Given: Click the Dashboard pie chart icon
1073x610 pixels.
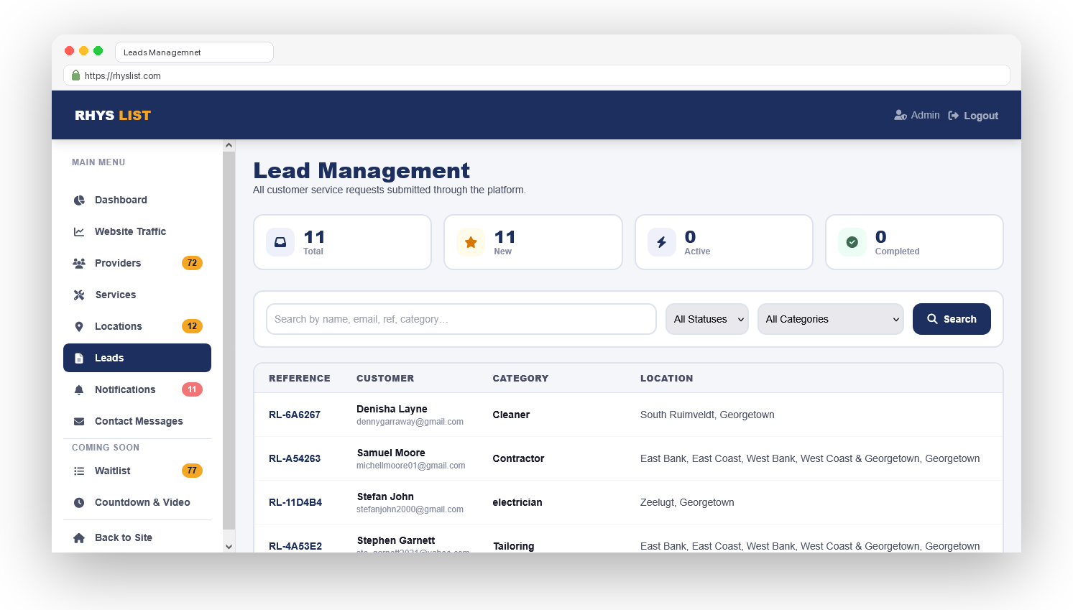Looking at the screenshot, I should 79,200.
